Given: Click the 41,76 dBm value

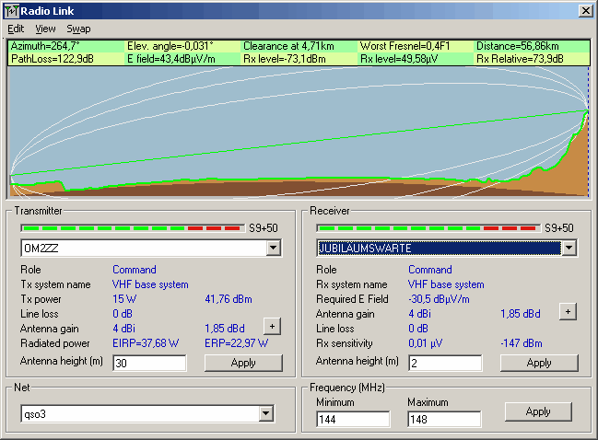Looking at the screenshot, I should point(229,299).
